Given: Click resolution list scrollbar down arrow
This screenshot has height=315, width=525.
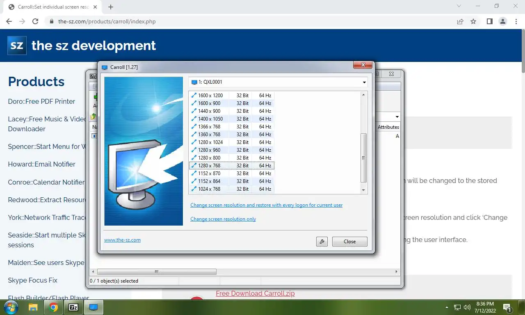Looking at the screenshot, I should (x=363, y=190).
